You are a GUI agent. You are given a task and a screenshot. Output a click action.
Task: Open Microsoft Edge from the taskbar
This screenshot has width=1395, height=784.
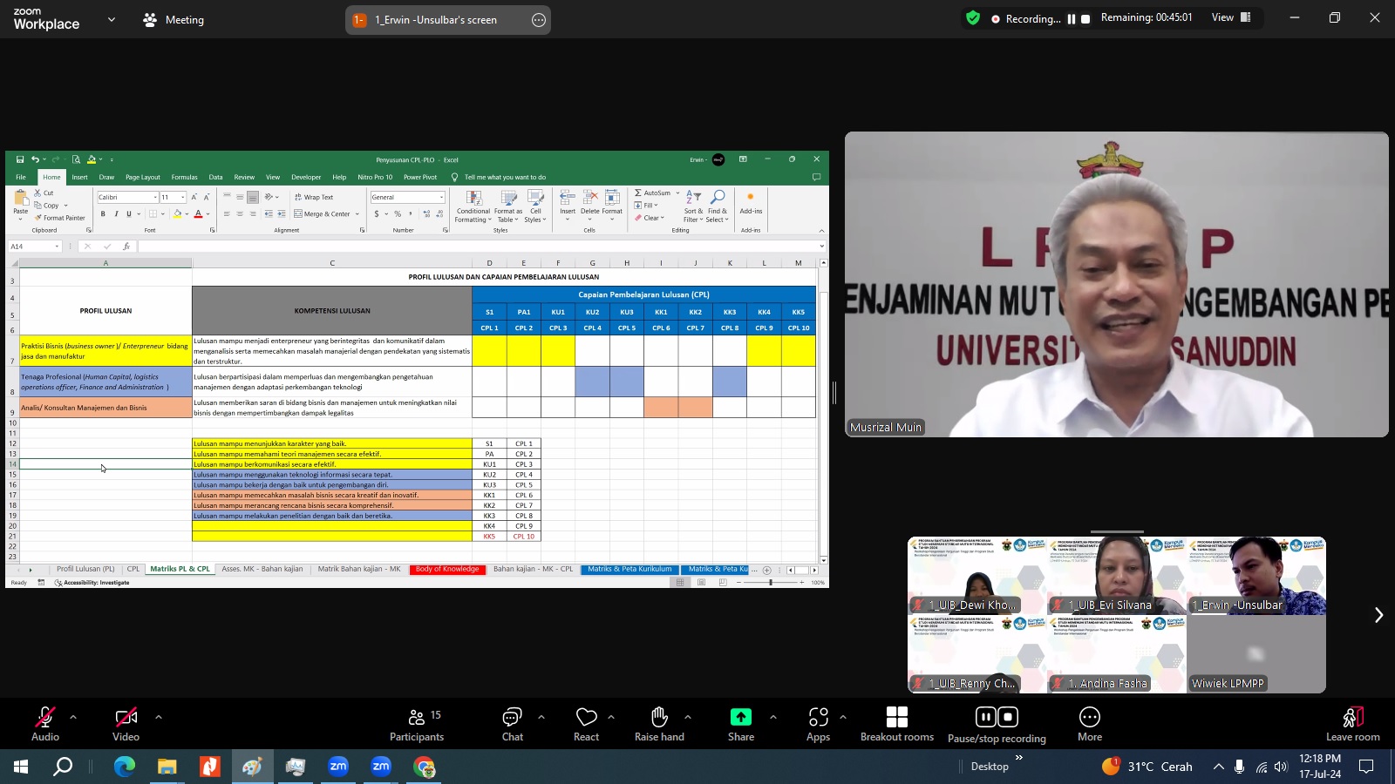pos(125,767)
